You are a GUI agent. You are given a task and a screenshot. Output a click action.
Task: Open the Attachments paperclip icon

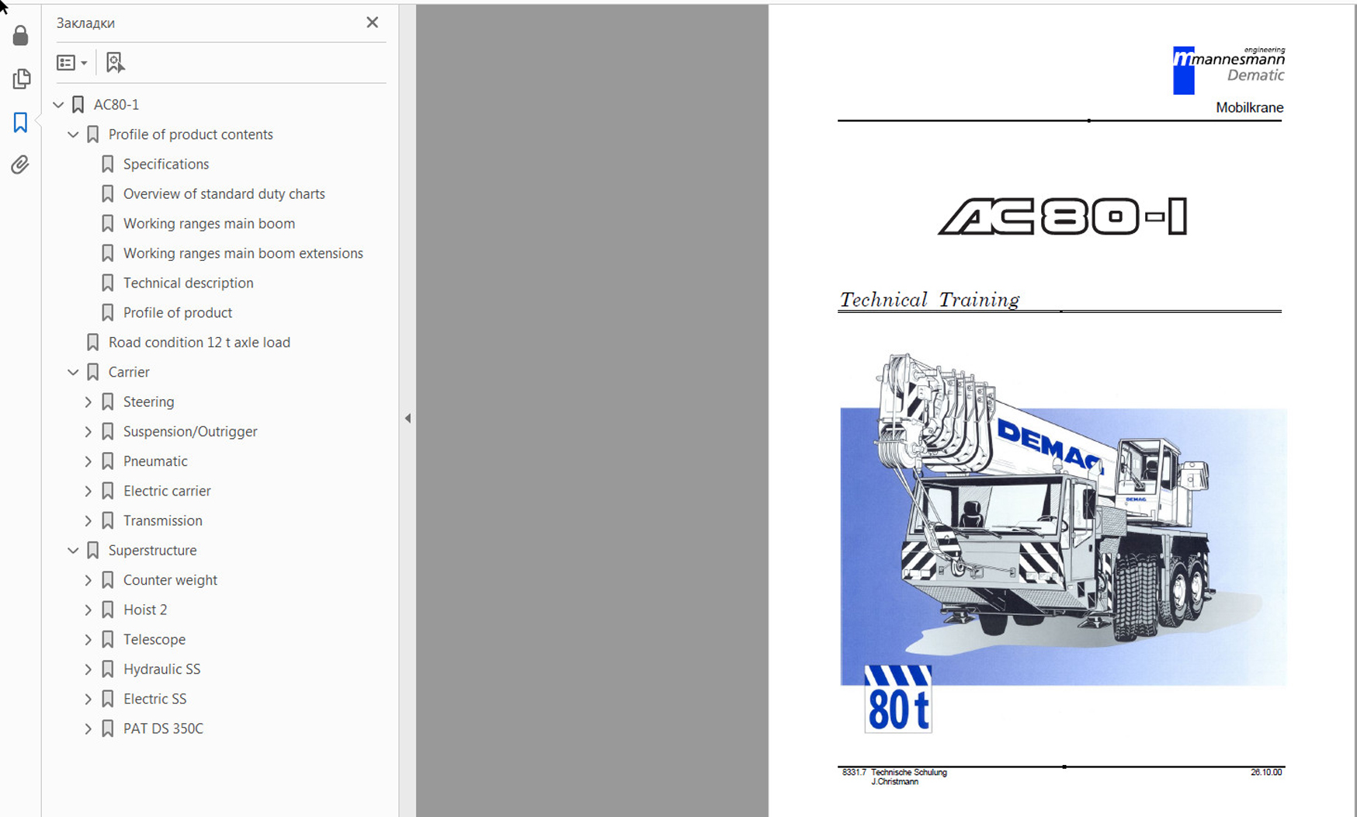pos(20,165)
